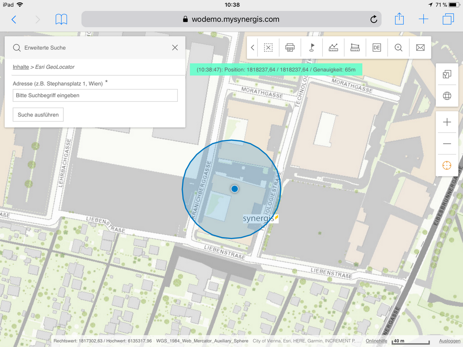Open the print tool in the toolbar
The width and height of the screenshot is (463, 347).
tap(290, 47)
